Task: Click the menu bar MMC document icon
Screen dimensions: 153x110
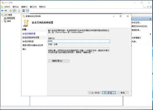Action: [2, 7]
